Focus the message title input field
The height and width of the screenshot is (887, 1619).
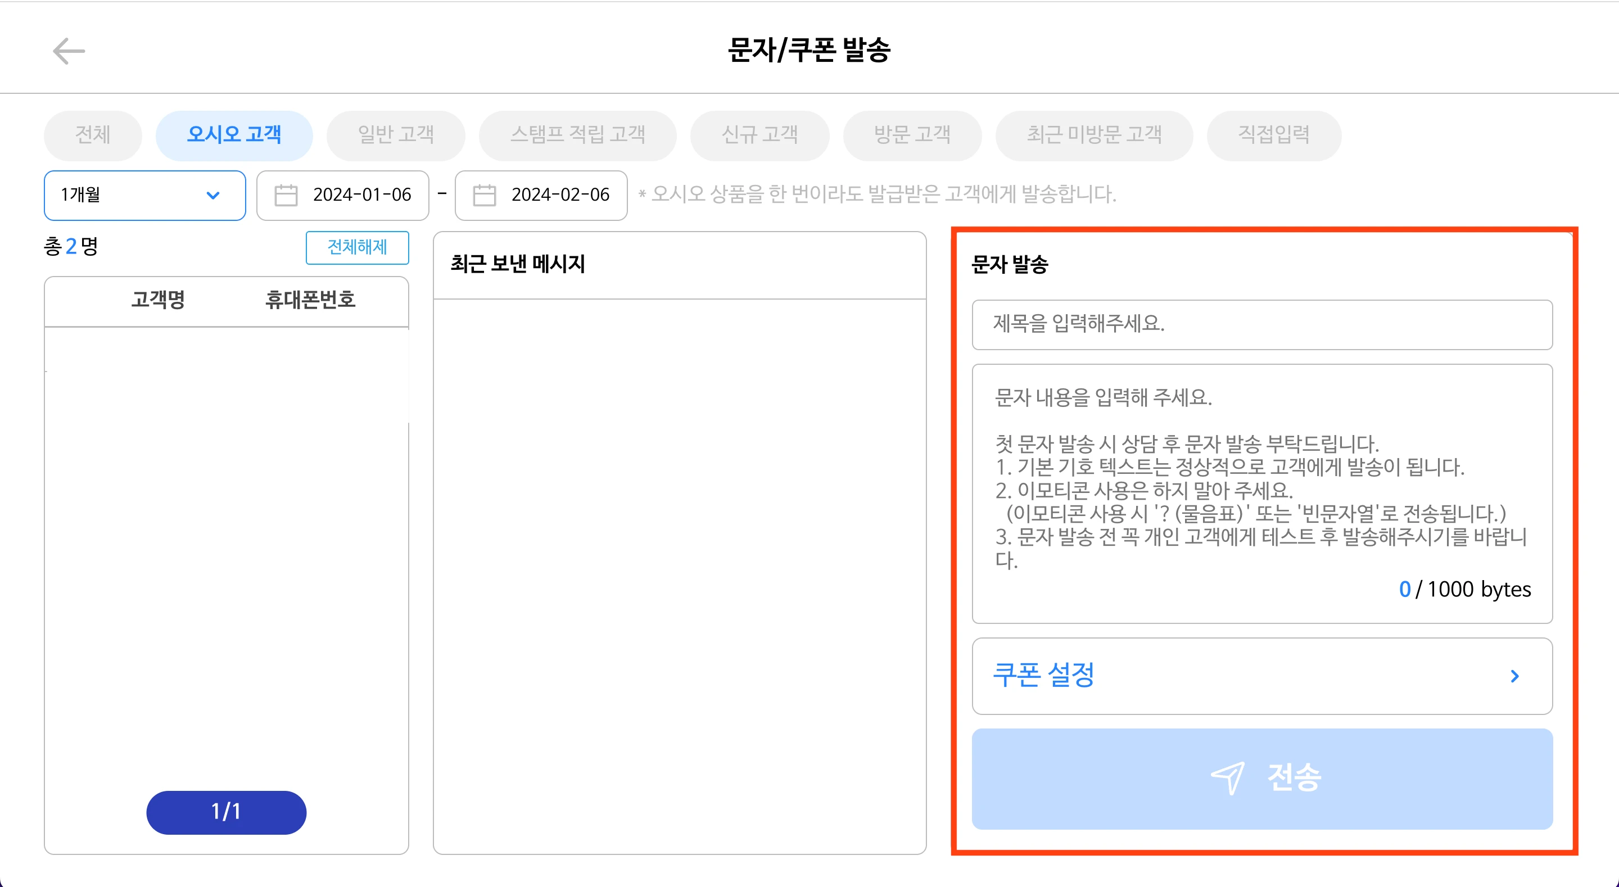pos(1262,324)
